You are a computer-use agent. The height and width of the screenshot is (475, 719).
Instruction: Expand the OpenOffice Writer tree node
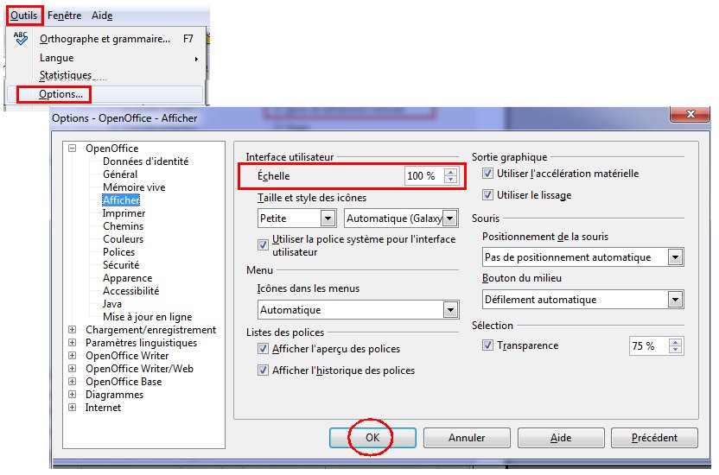point(73,356)
